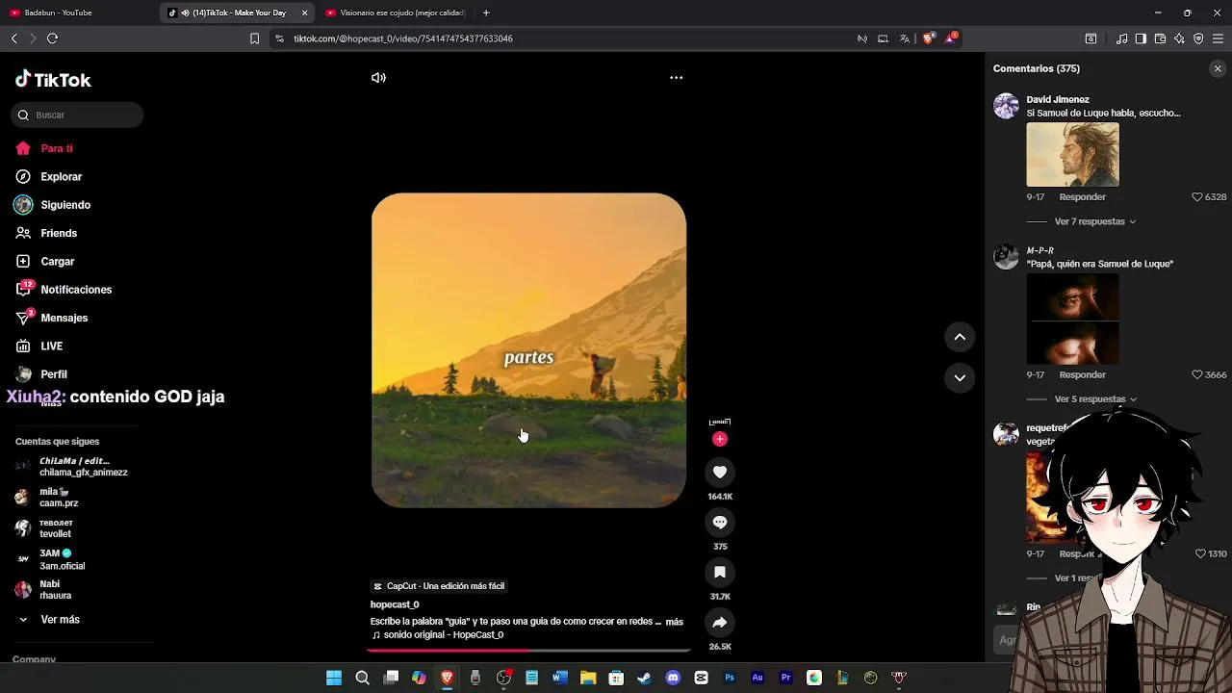Viewport: 1232px width, 693px height.
Task: Save the video with the bookmark icon
Action: (x=720, y=572)
